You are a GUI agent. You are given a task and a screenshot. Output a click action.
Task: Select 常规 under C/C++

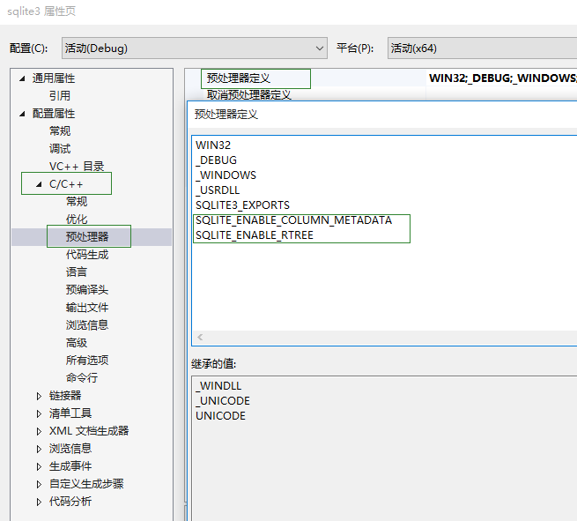click(77, 201)
